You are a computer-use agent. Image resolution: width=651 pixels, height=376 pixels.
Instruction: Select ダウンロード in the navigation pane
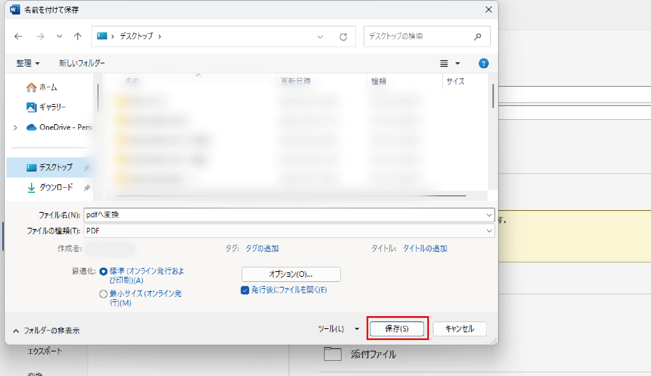[x=50, y=187]
